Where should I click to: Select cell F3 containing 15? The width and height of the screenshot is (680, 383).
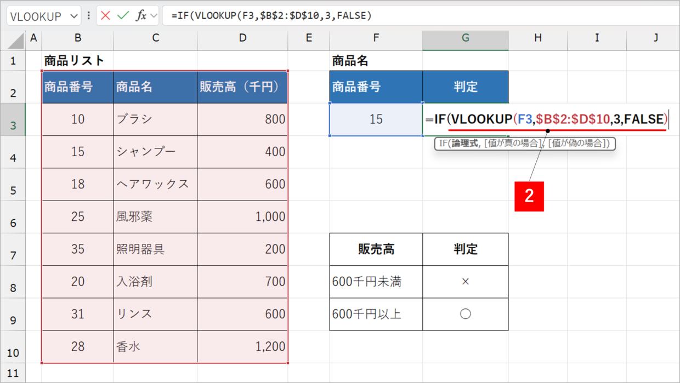click(376, 119)
